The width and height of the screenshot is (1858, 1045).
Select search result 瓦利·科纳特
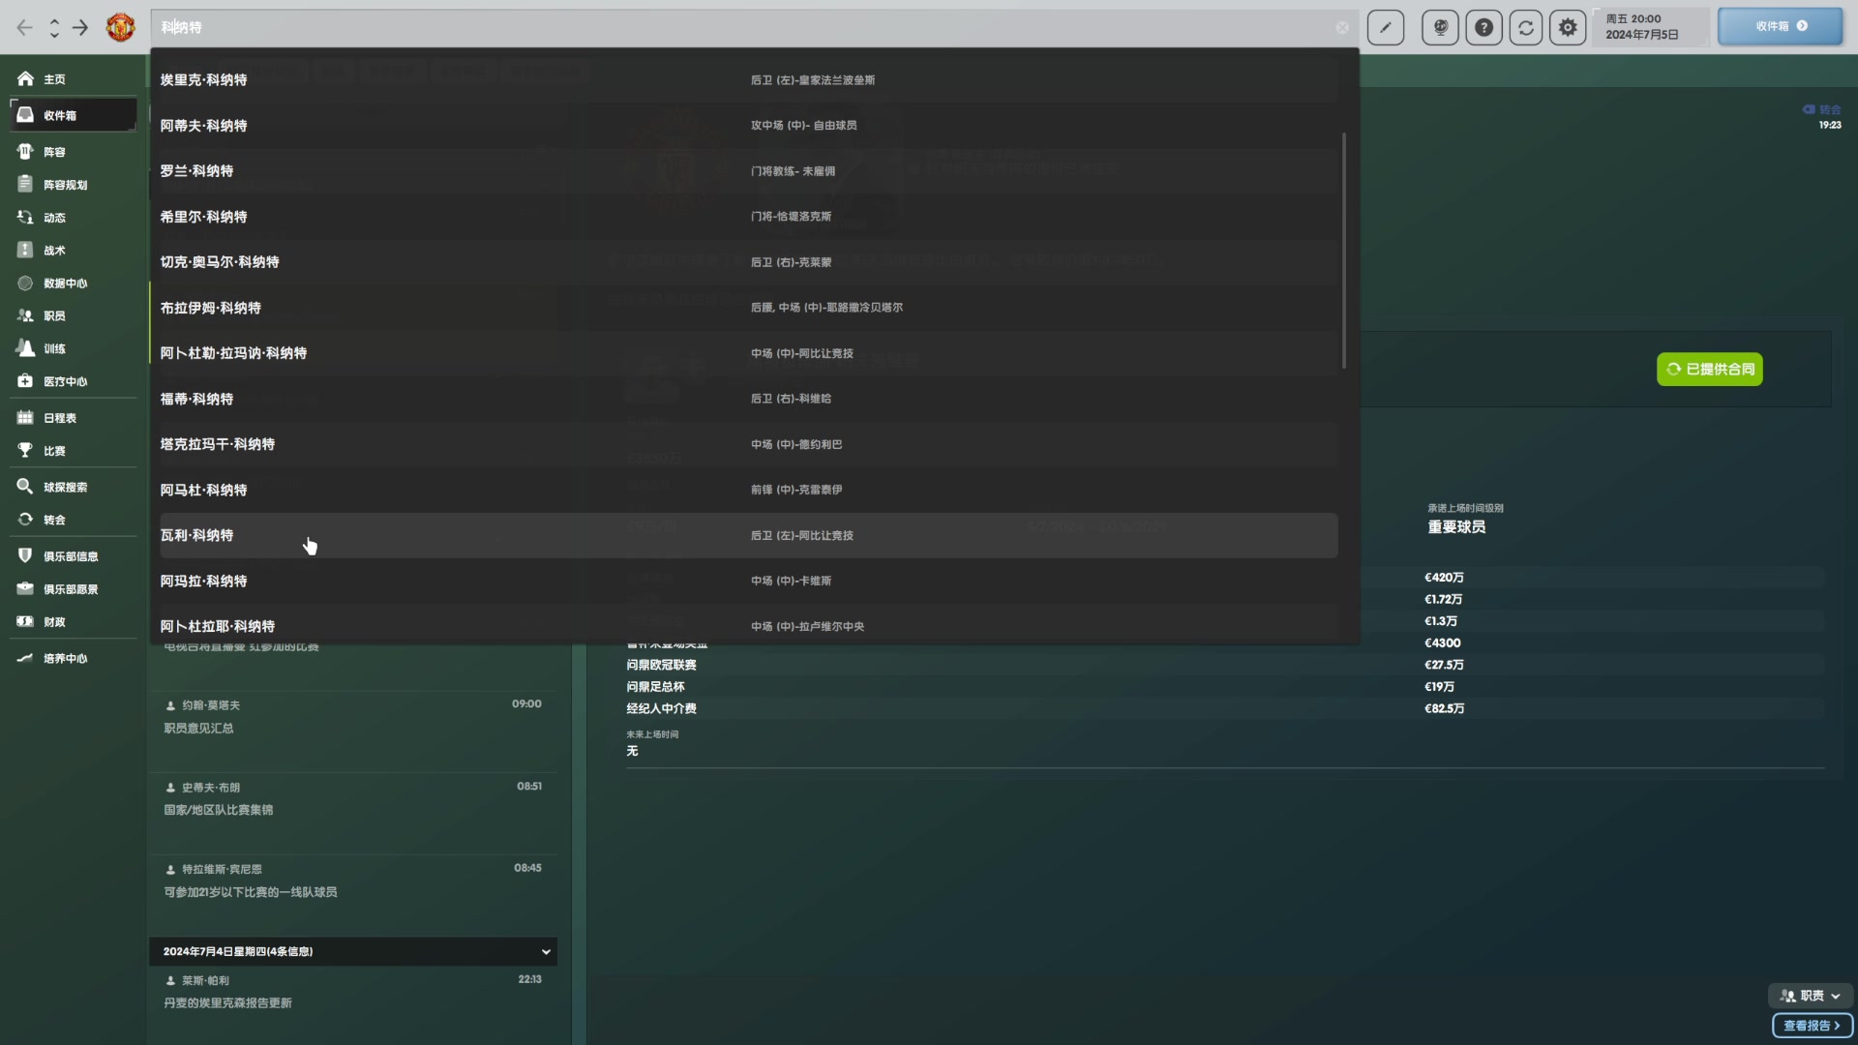tap(197, 535)
